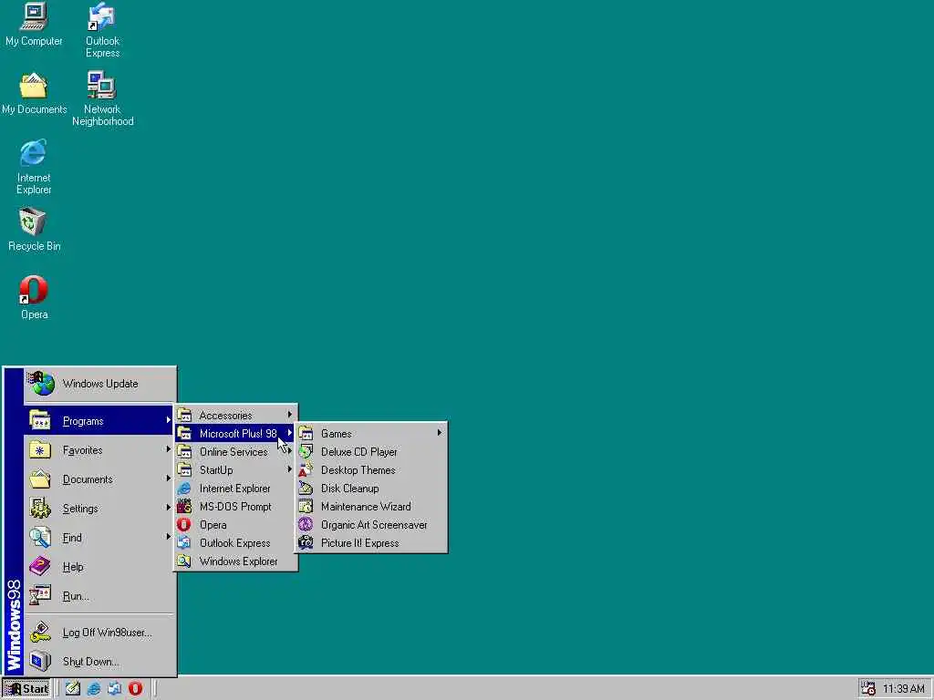Launch Outlook Express from quick launch bar
The height and width of the screenshot is (700, 934).
(x=114, y=689)
